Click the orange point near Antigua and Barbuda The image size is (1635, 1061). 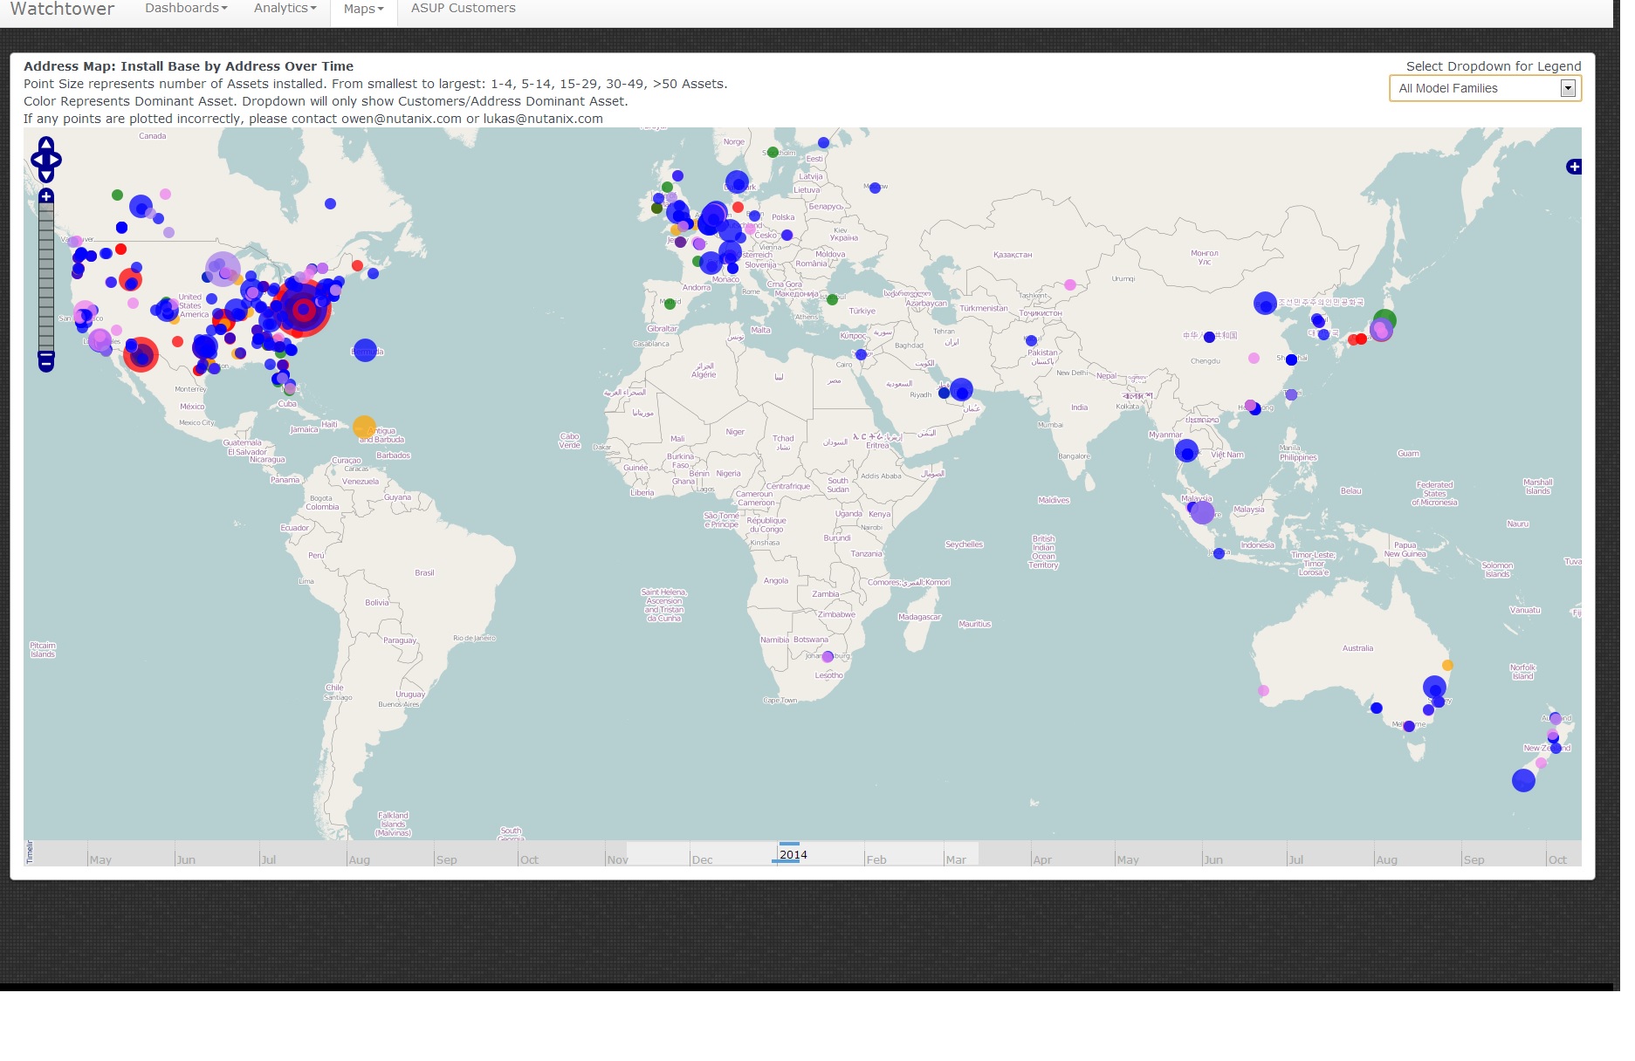click(364, 427)
